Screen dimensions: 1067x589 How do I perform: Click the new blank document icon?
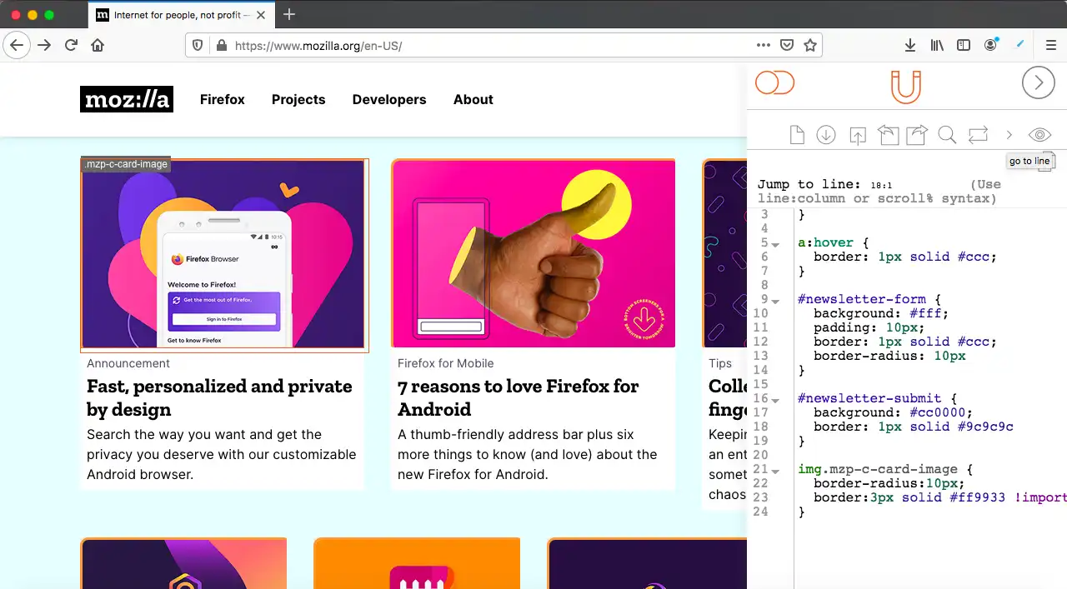(798, 135)
